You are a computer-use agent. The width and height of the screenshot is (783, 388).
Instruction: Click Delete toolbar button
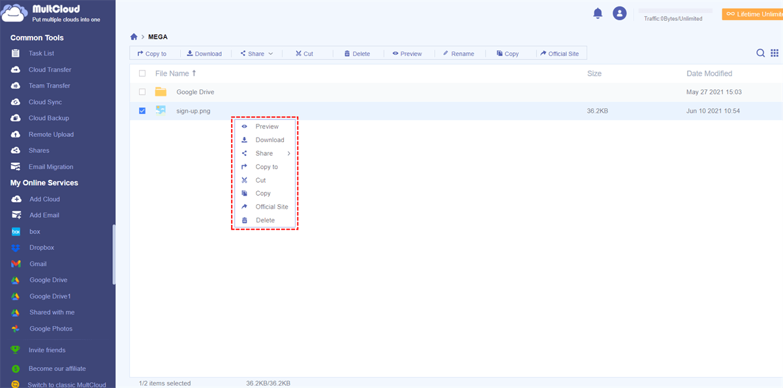357,53
